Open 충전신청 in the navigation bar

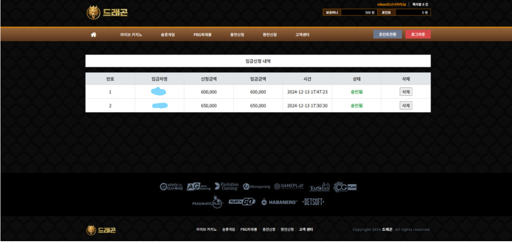(237, 34)
